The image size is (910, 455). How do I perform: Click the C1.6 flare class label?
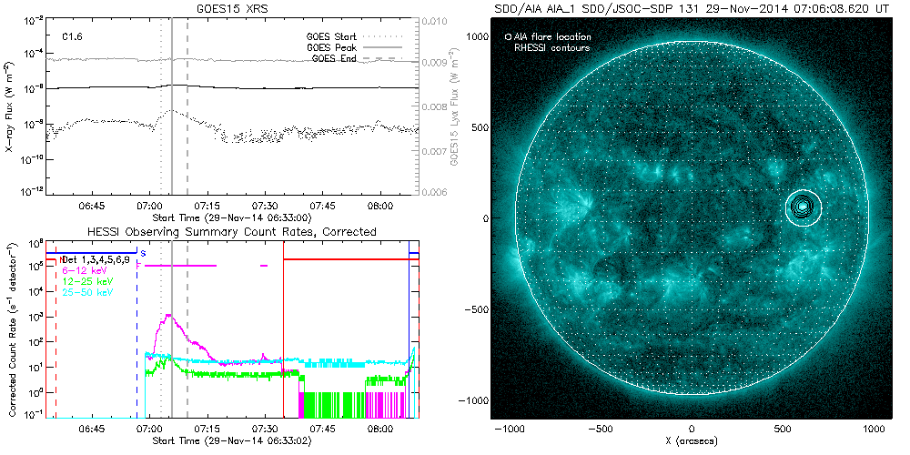[x=74, y=37]
